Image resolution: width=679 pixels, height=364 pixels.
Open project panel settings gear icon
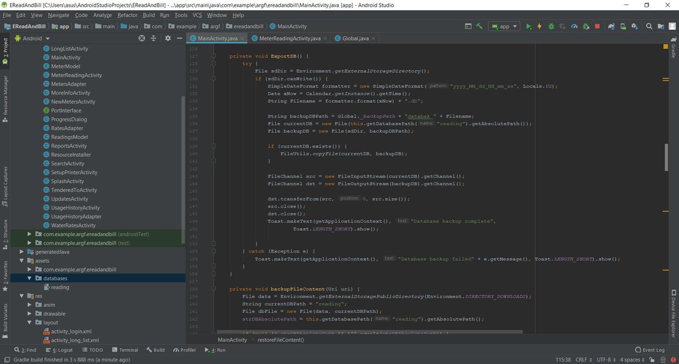click(x=167, y=38)
